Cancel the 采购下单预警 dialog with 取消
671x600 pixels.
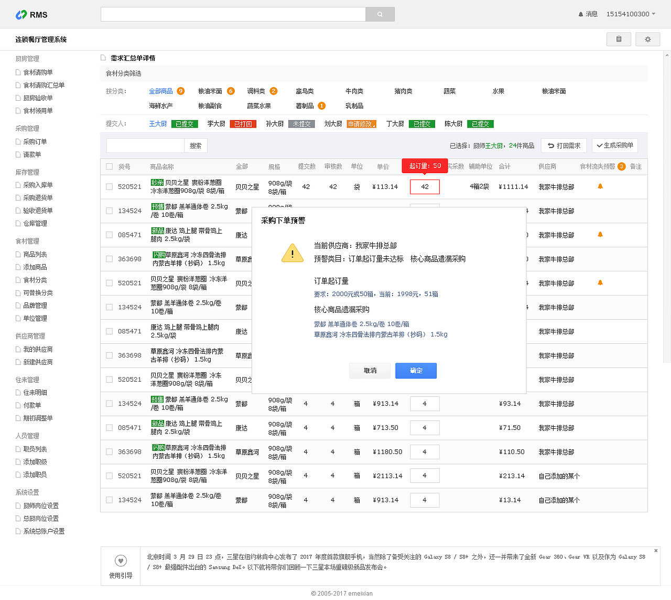click(x=370, y=371)
